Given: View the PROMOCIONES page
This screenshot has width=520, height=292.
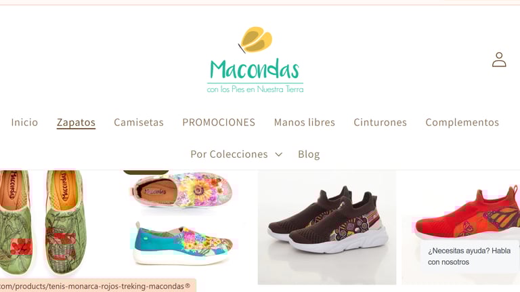Looking at the screenshot, I should (219, 123).
